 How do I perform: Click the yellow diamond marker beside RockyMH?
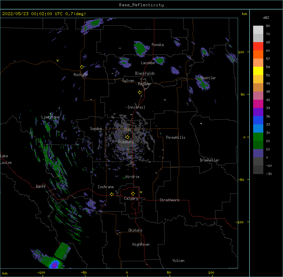click(82, 67)
